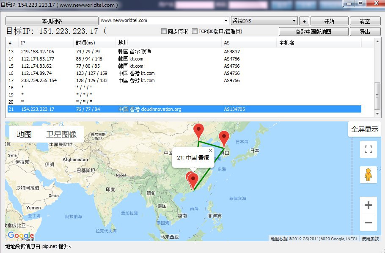Open 谷歌中国版地图 map button
This screenshot has width=385, height=253.
point(313,32)
